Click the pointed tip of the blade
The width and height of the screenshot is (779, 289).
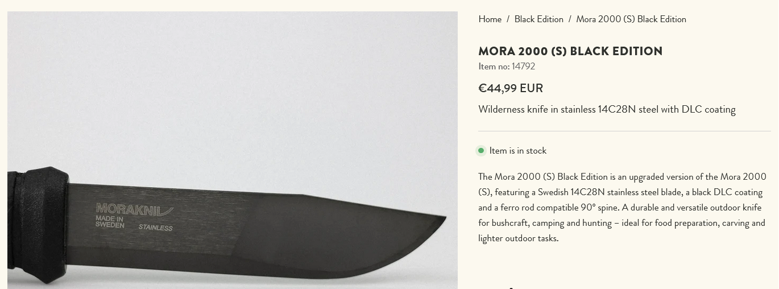click(442, 218)
